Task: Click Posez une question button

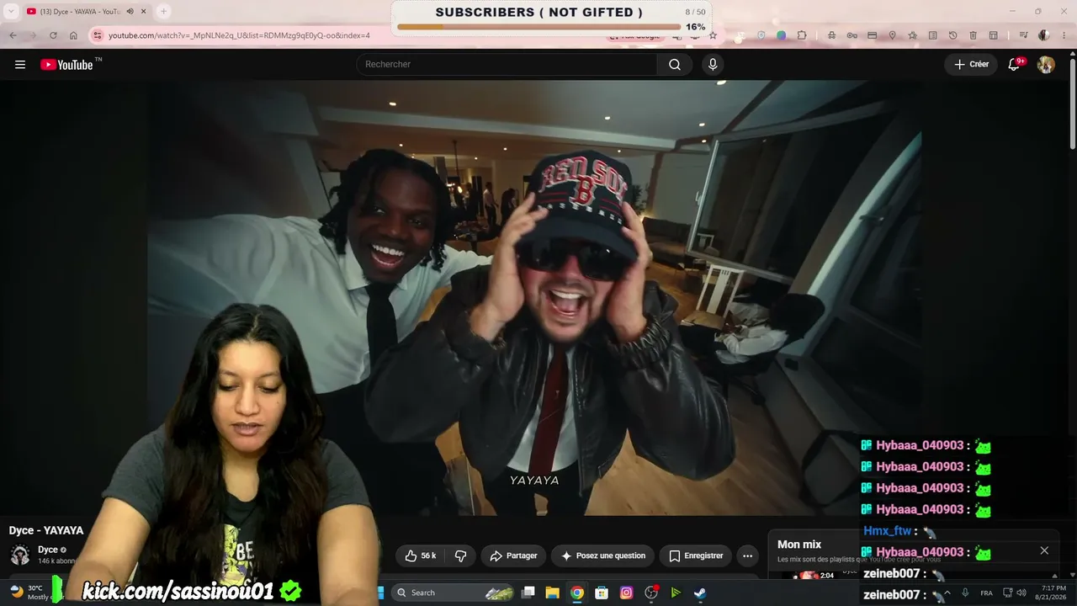Action: (602, 555)
